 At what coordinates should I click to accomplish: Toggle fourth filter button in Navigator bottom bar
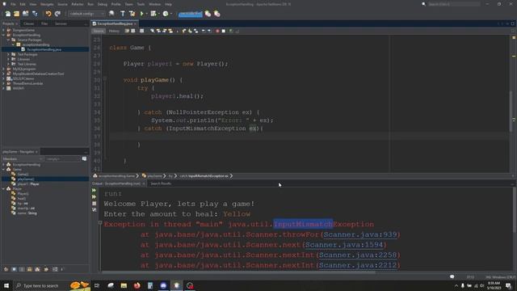[29, 269]
